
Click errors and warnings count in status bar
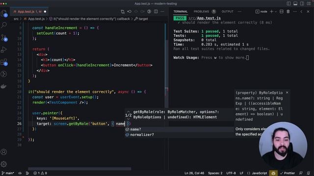click(40, 173)
